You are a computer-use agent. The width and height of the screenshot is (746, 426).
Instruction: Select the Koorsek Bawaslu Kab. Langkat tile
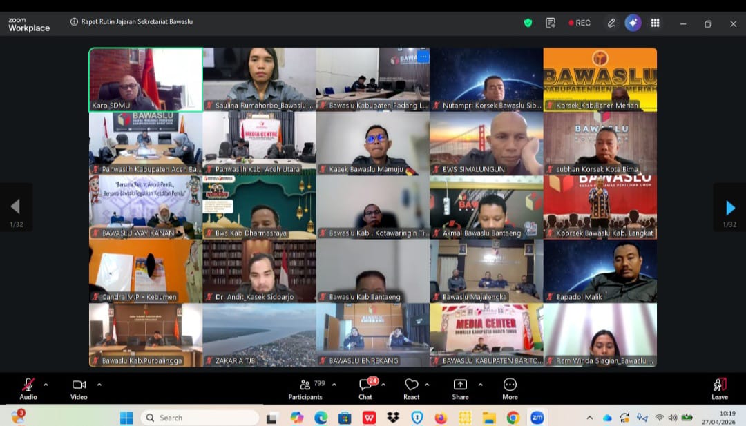600,207
